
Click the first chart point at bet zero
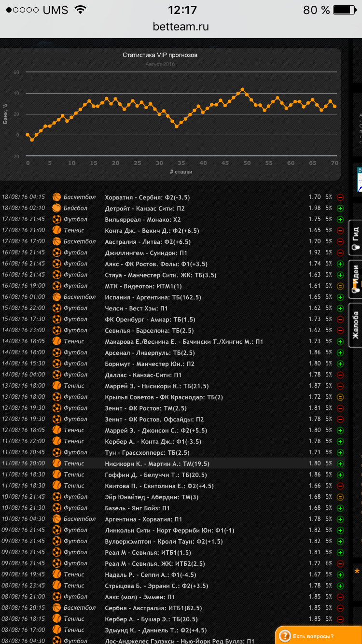[x=28, y=135]
